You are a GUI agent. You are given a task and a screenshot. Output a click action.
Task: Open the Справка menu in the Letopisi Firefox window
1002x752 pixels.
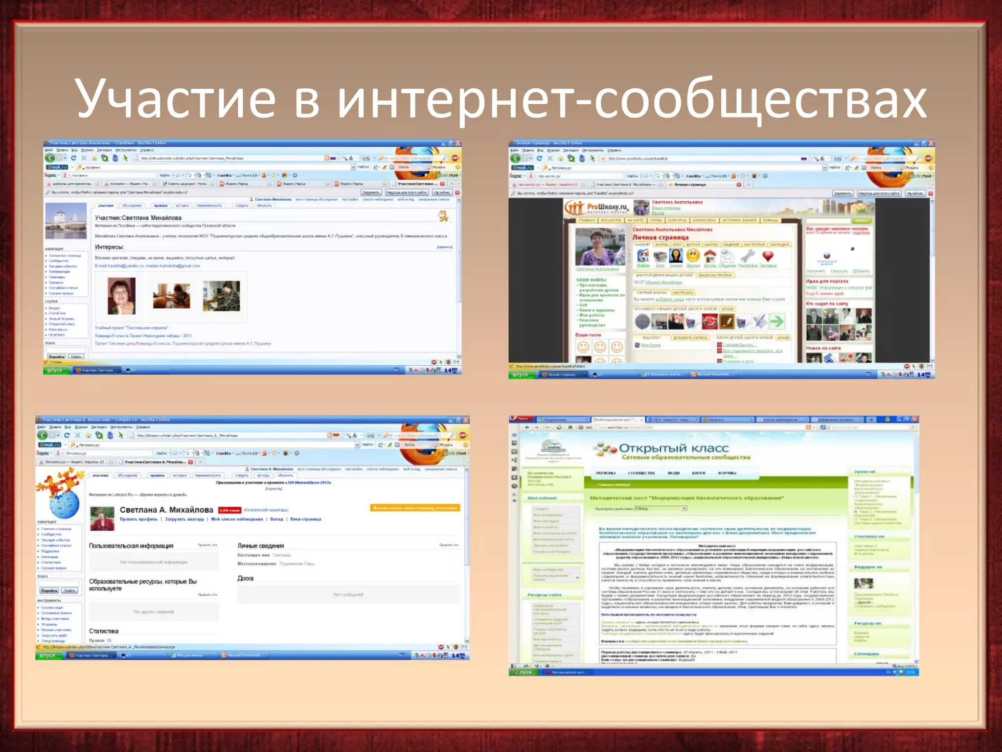pos(142,427)
